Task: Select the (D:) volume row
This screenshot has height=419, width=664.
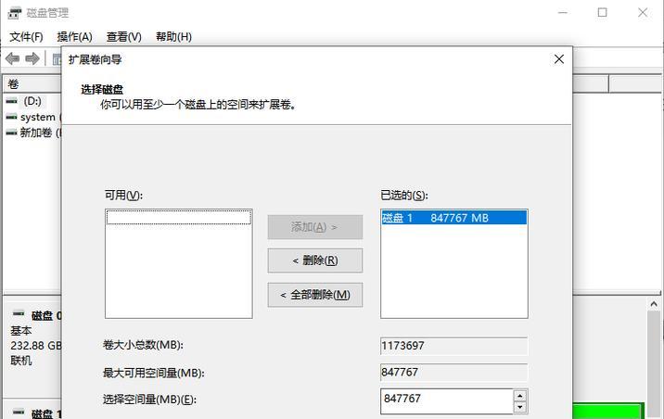Action: 33,101
